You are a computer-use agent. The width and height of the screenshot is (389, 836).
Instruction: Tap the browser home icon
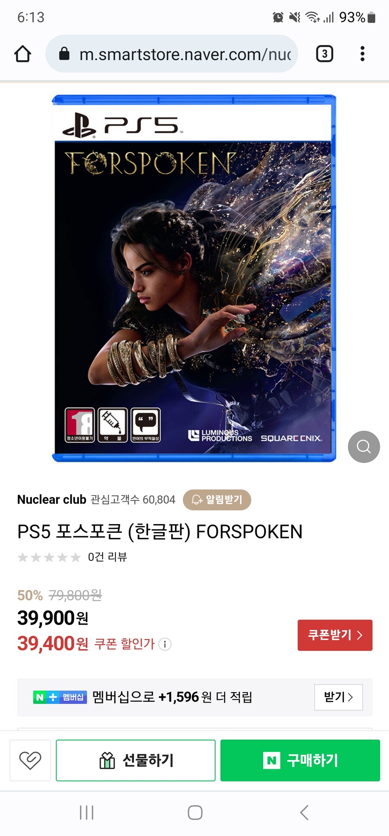[22, 54]
